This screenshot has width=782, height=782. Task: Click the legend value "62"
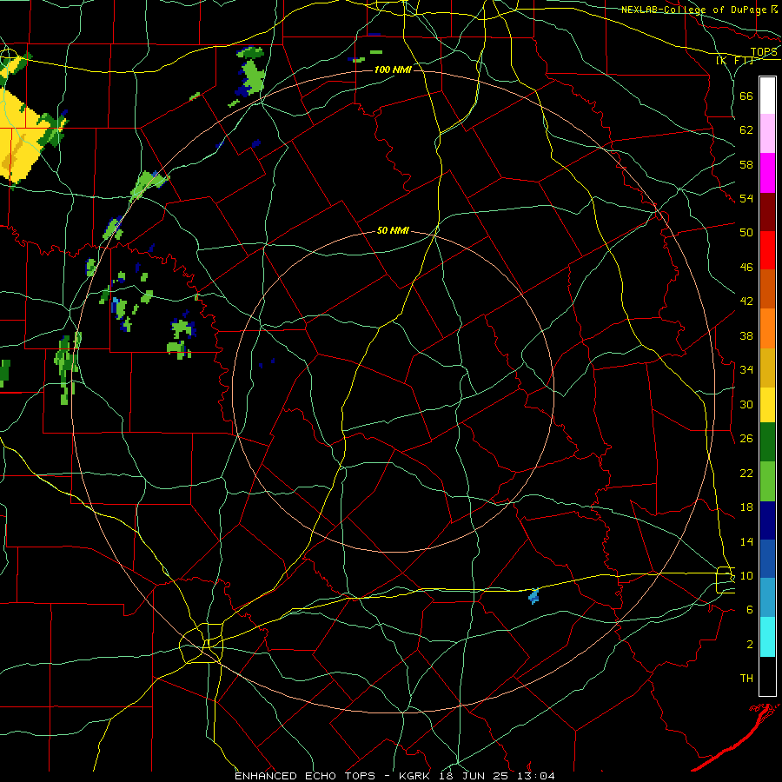click(746, 130)
